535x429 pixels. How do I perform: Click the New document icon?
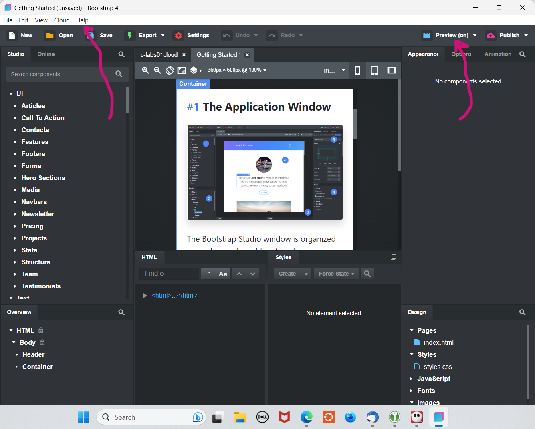click(x=12, y=36)
